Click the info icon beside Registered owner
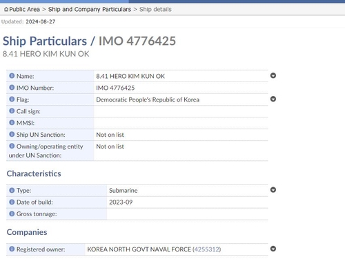The image size is (345, 266). click(x=12, y=249)
